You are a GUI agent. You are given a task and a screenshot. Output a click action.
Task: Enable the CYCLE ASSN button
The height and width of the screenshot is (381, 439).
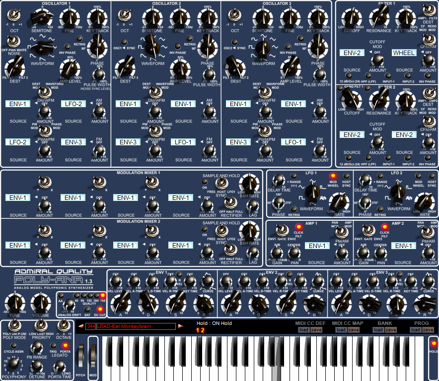13,346
